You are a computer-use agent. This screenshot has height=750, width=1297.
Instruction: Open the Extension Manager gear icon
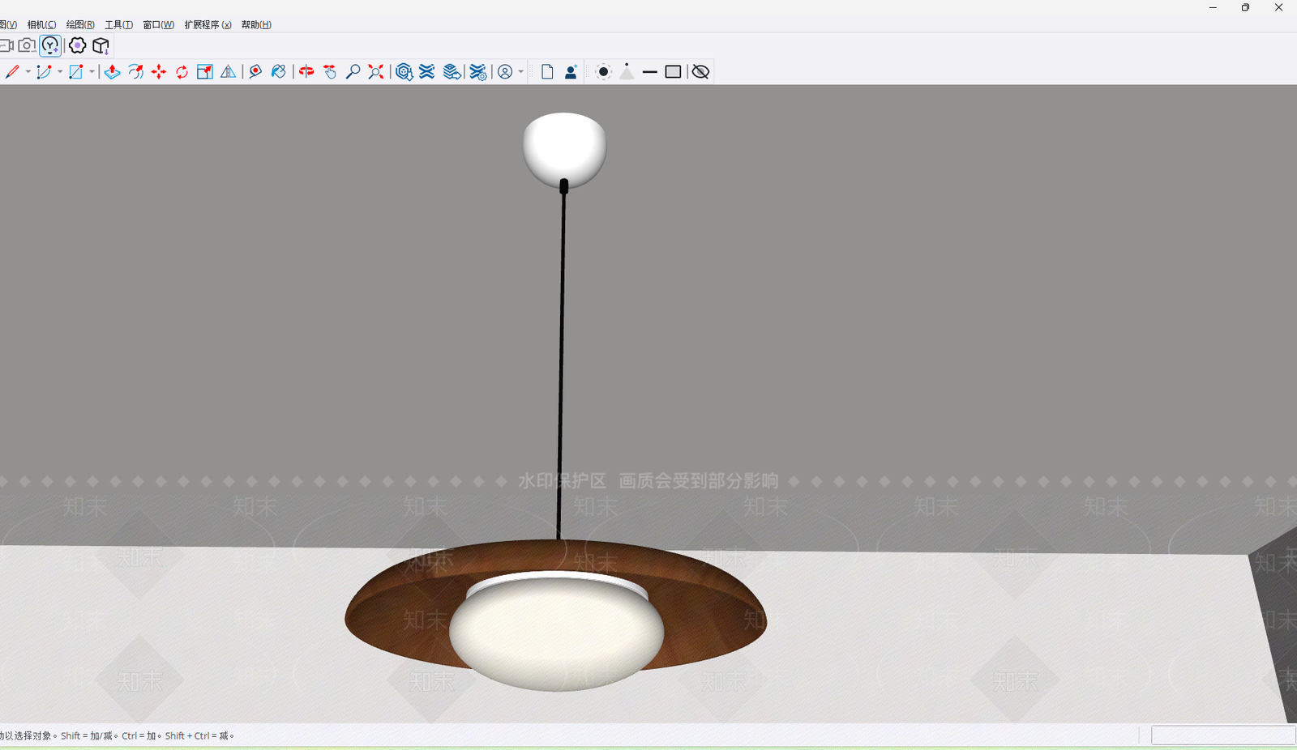point(478,72)
